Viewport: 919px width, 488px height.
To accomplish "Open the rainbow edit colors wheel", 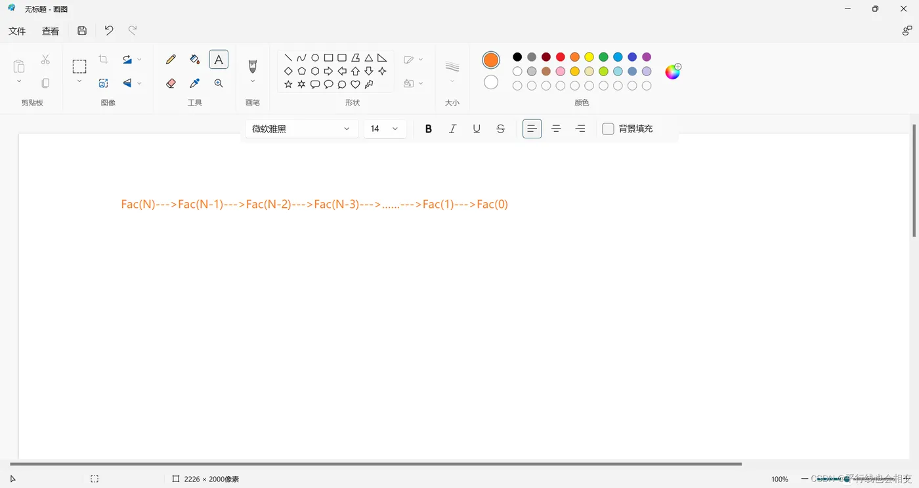I will click(673, 71).
